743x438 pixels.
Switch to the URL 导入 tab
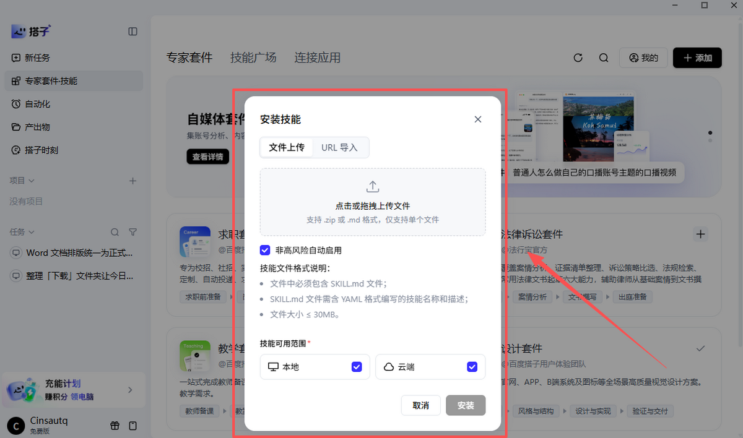point(340,148)
